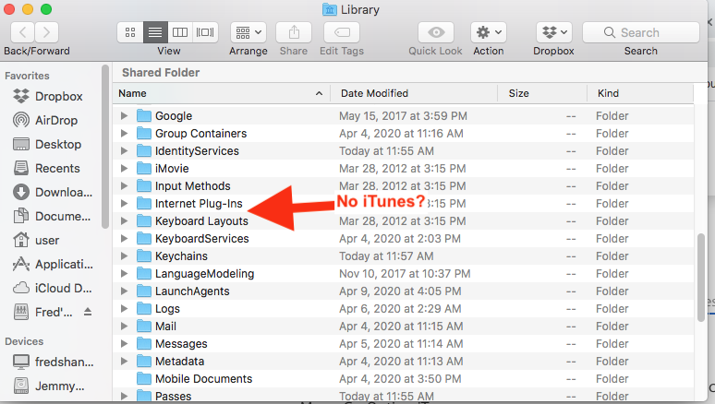The width and height of the screenshot is (715, 404).
Task: Expand the Messages folder
Action: tap(124, 344)
